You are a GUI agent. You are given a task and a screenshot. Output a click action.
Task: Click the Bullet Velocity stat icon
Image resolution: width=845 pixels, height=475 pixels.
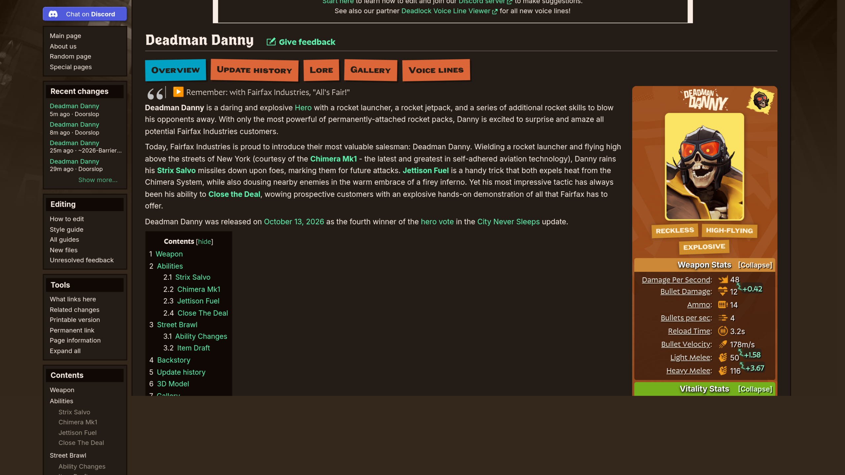723,344
